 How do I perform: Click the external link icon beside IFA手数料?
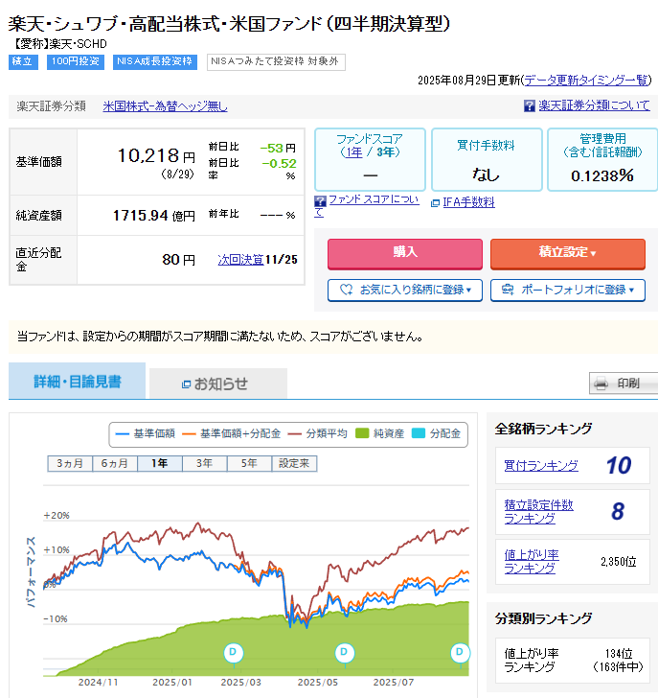tap(435, 203)
